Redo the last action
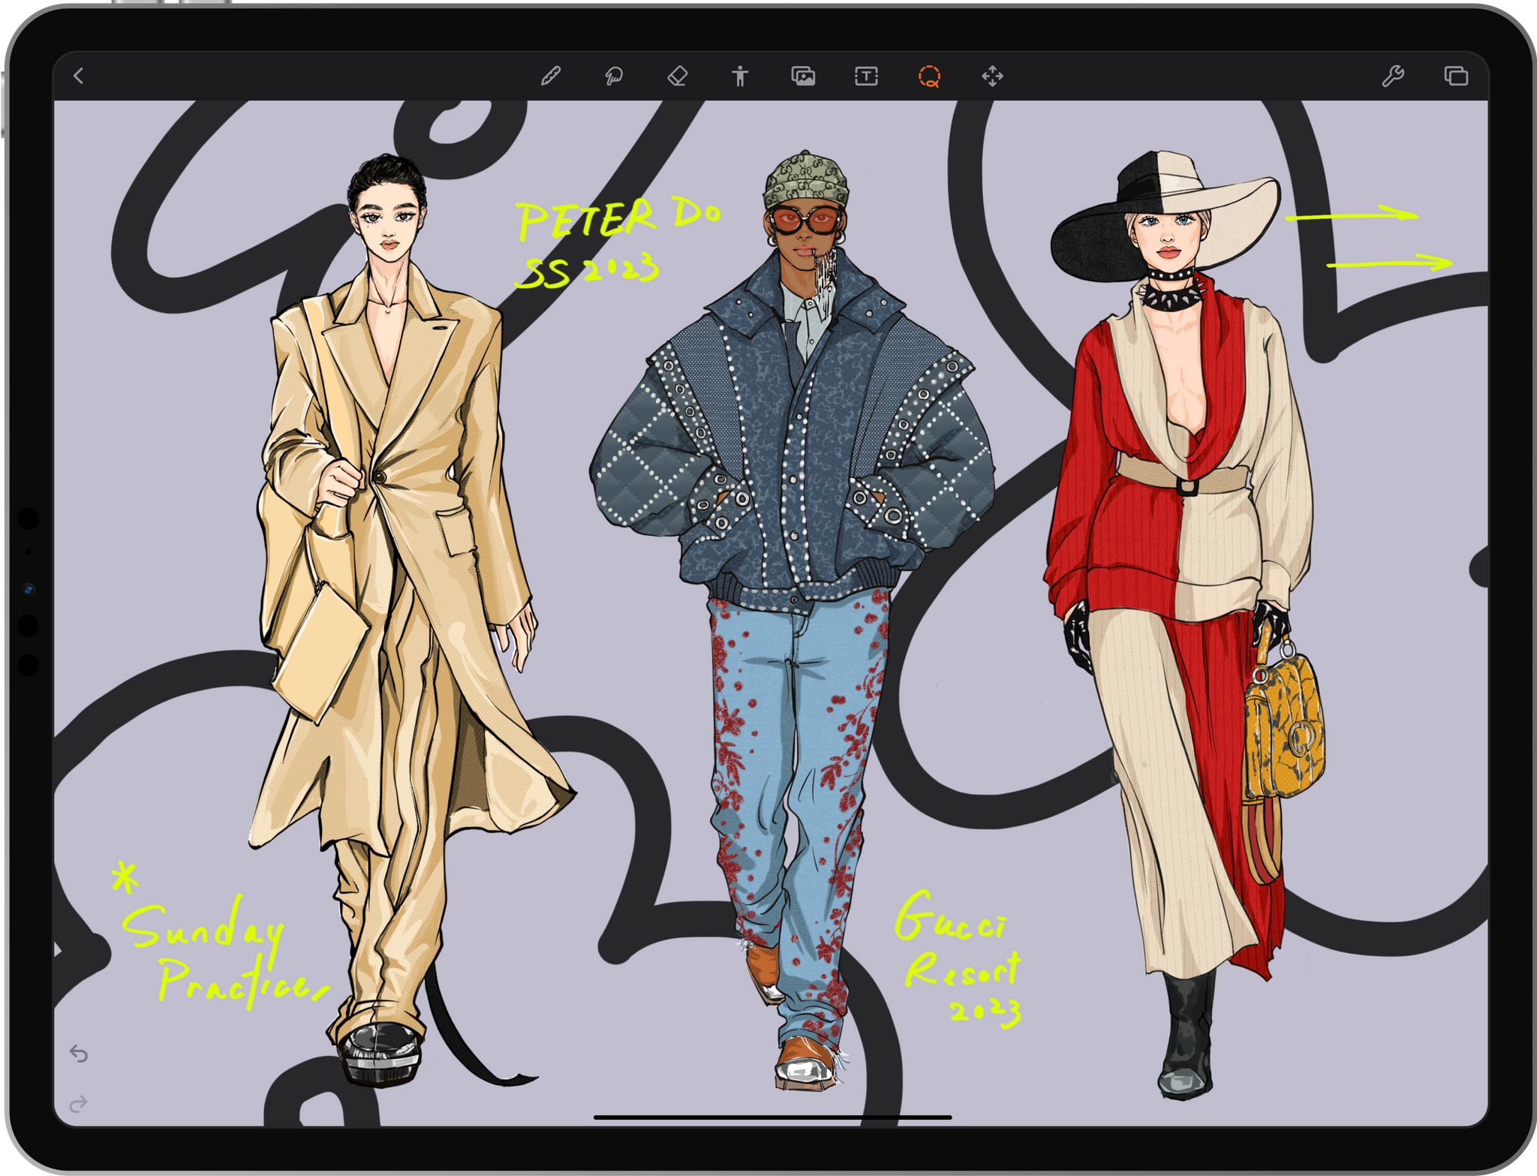1537x1176 pixels. 79,1103
